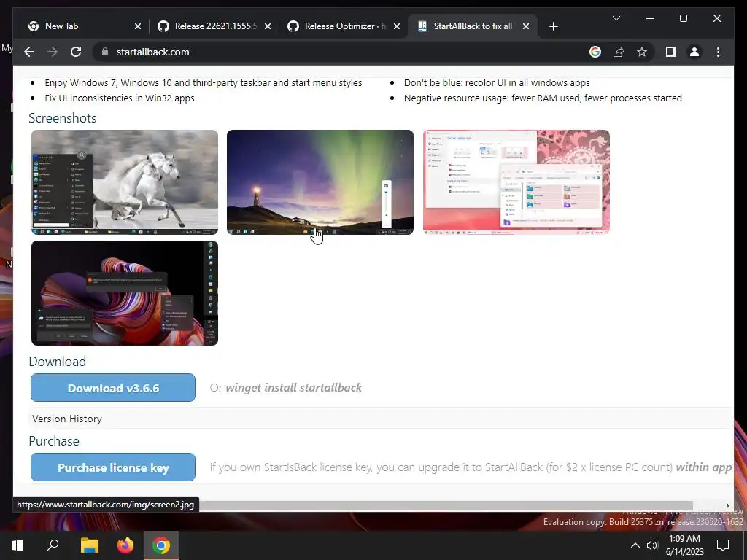Show hidden system tray icons
This screenshot has width=747, height=560.
pos(635,545)
